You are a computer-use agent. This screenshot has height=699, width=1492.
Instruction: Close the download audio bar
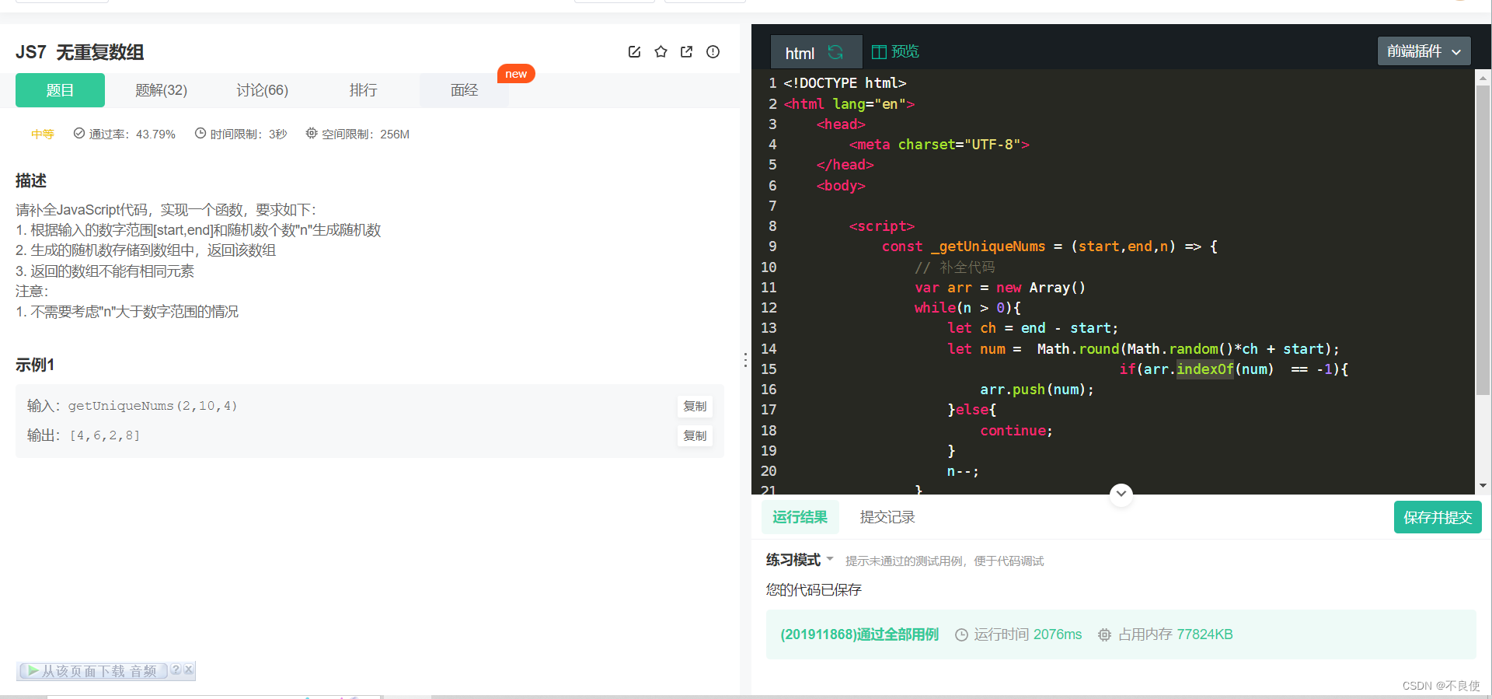click(188, 669)
